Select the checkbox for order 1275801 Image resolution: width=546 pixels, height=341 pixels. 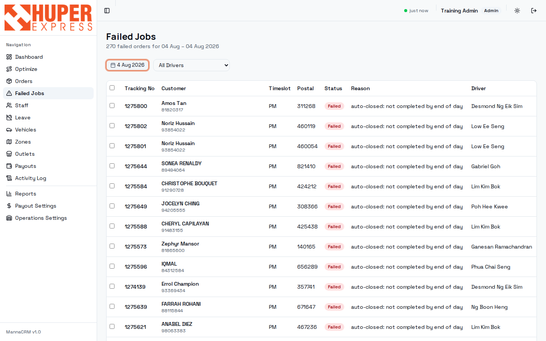112,146
